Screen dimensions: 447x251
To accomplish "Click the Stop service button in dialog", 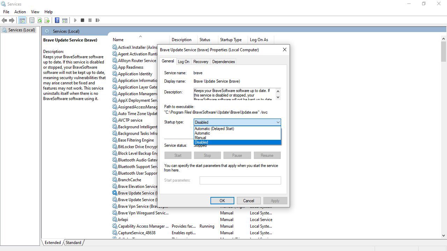I will point(207,155).
